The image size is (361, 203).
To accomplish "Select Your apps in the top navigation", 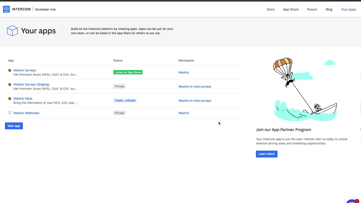I will (x=348, y=9).
